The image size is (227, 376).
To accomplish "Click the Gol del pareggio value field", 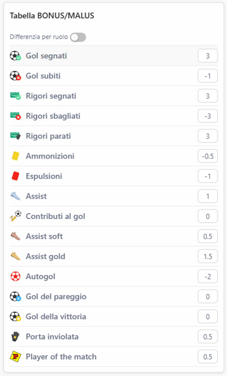I will (207, 296).
